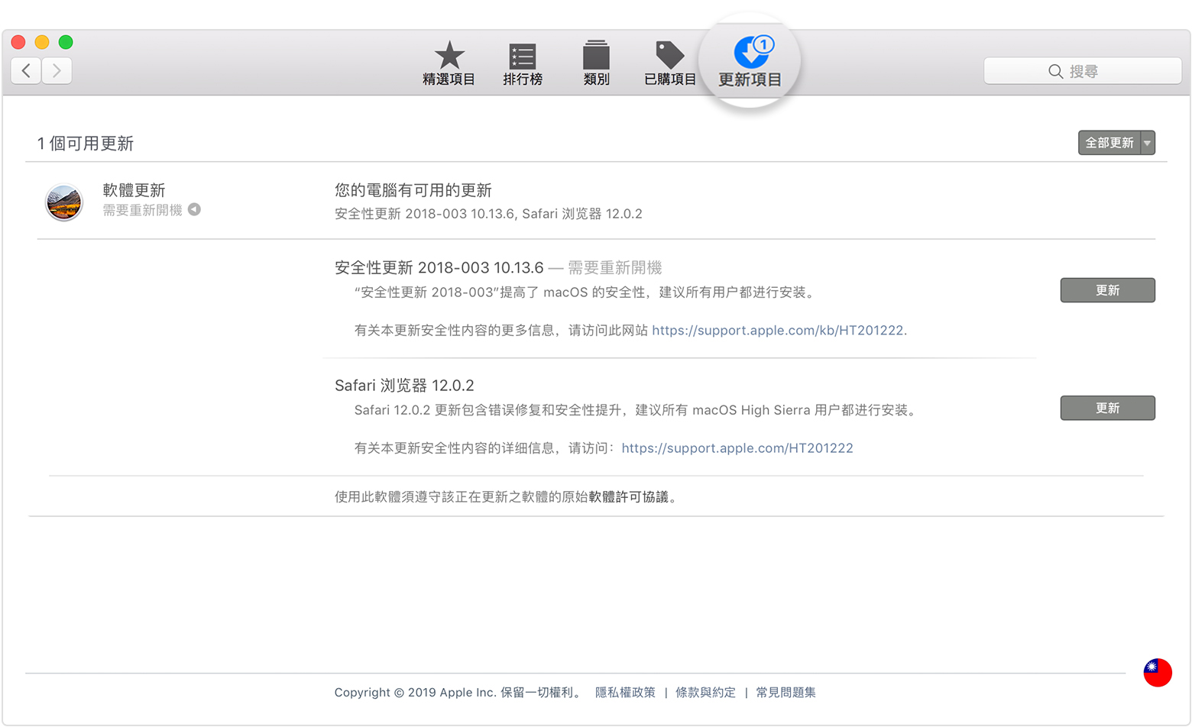Click the Safari 浏览器 12.0.2 heading
Viewport: 1192px width, 727px height.
tap(404, 385)
